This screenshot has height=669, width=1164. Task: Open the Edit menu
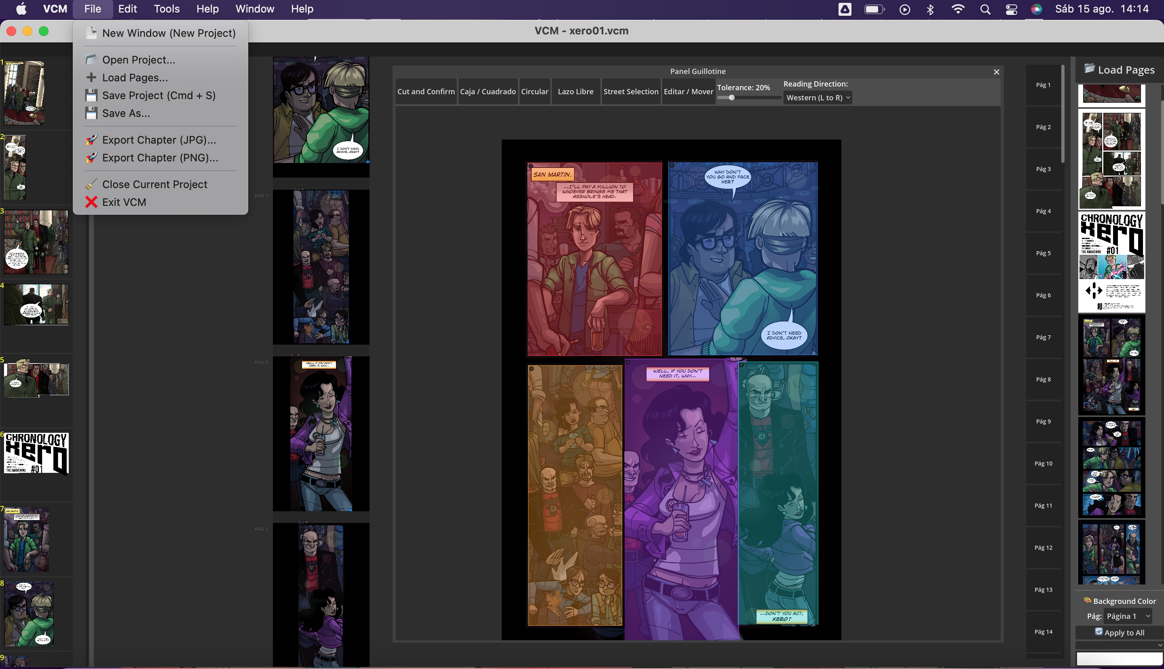[128, 9]
